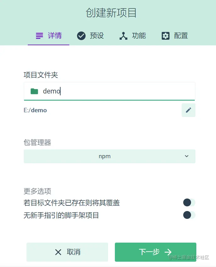Expand the 包管理器 dropdown chevron
This screenshot has height=267, width=216.
187,156
